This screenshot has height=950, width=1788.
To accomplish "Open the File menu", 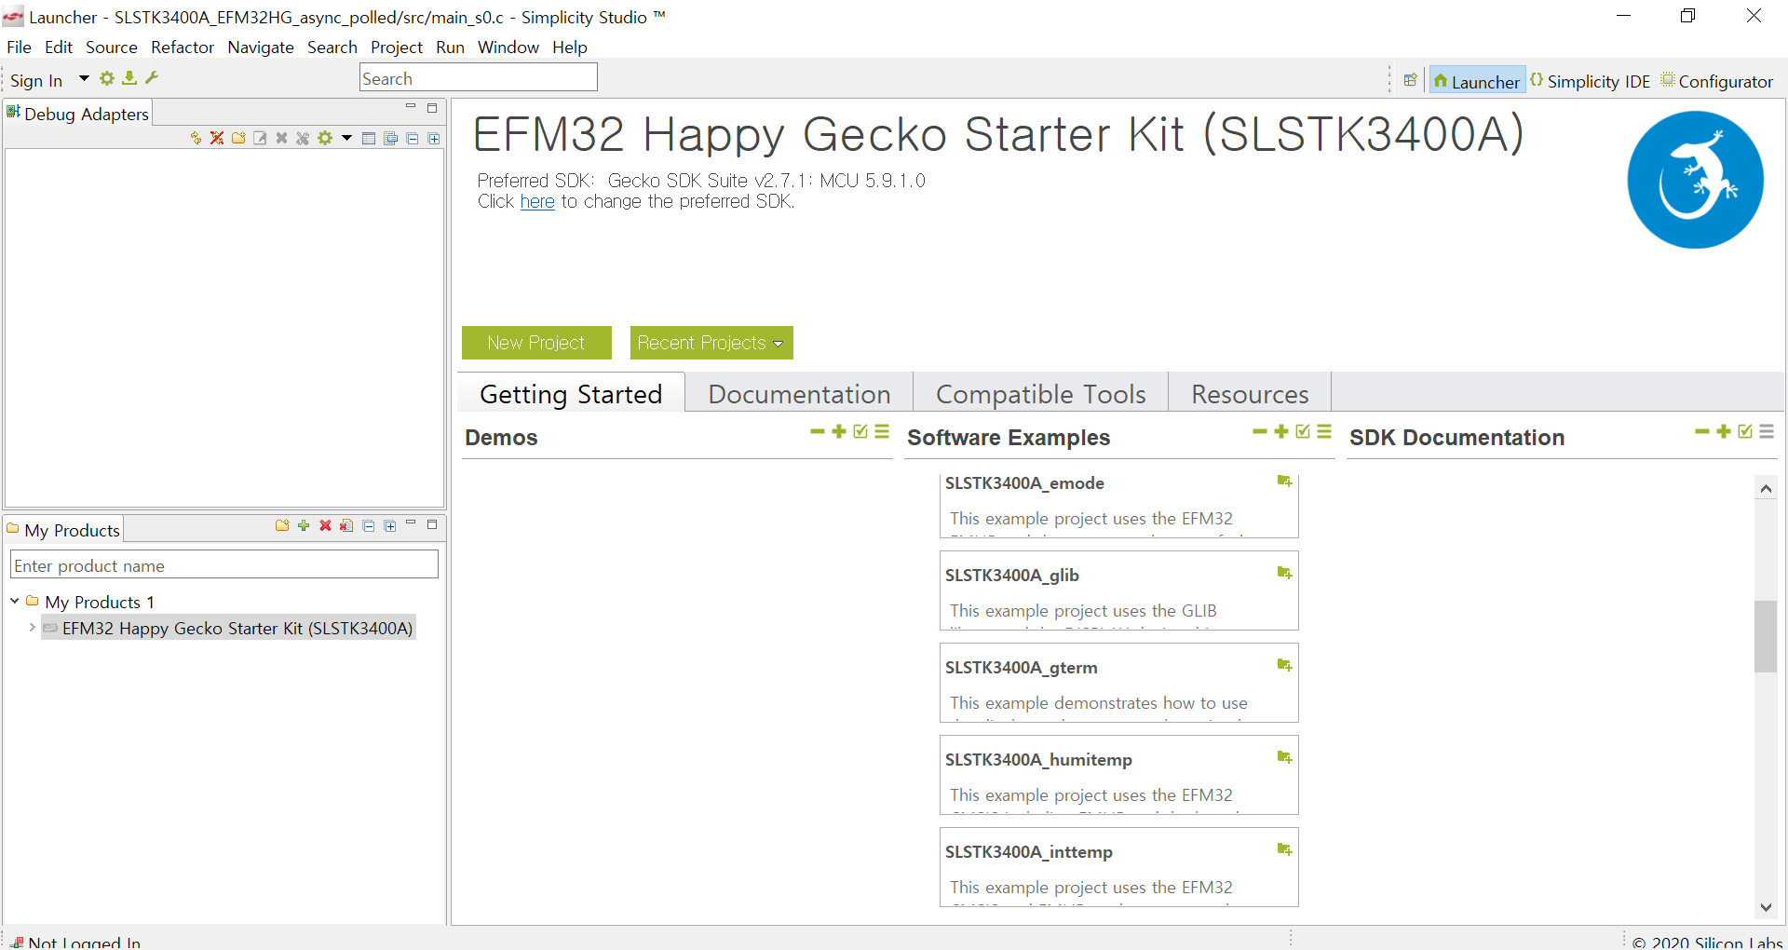I will [x=19, y=47].
